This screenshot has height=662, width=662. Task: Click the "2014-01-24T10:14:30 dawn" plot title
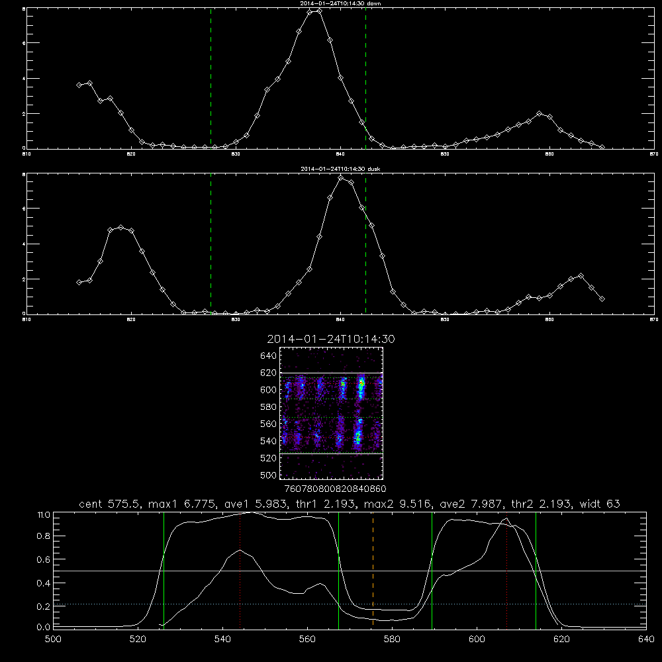pos(340,3)
